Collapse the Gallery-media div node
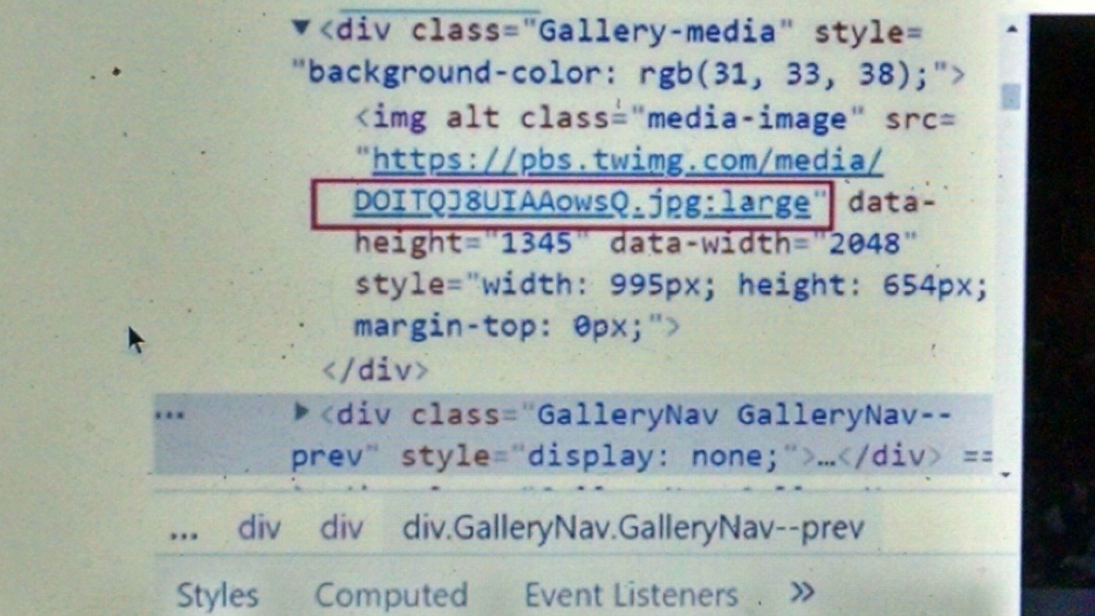Viewport: 1095px width, 616px height. (301, 27)
